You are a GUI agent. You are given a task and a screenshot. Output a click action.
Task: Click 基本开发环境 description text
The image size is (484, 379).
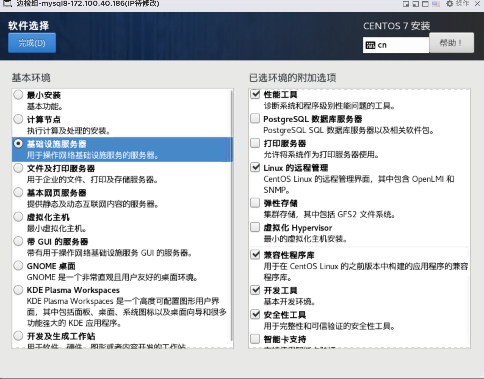(x=289, y=302)
